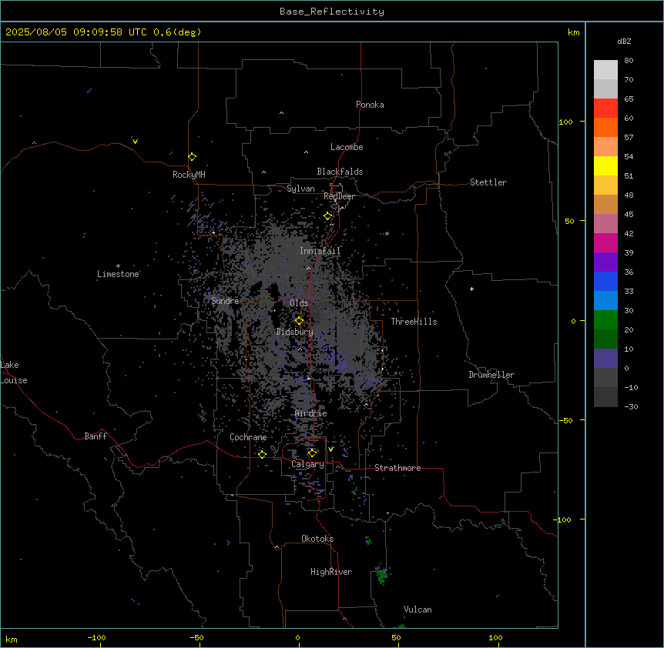Click the yellow diamond marker below RedDeer
The height and width of the screenshot is (648, 664).
coord(327,216)
